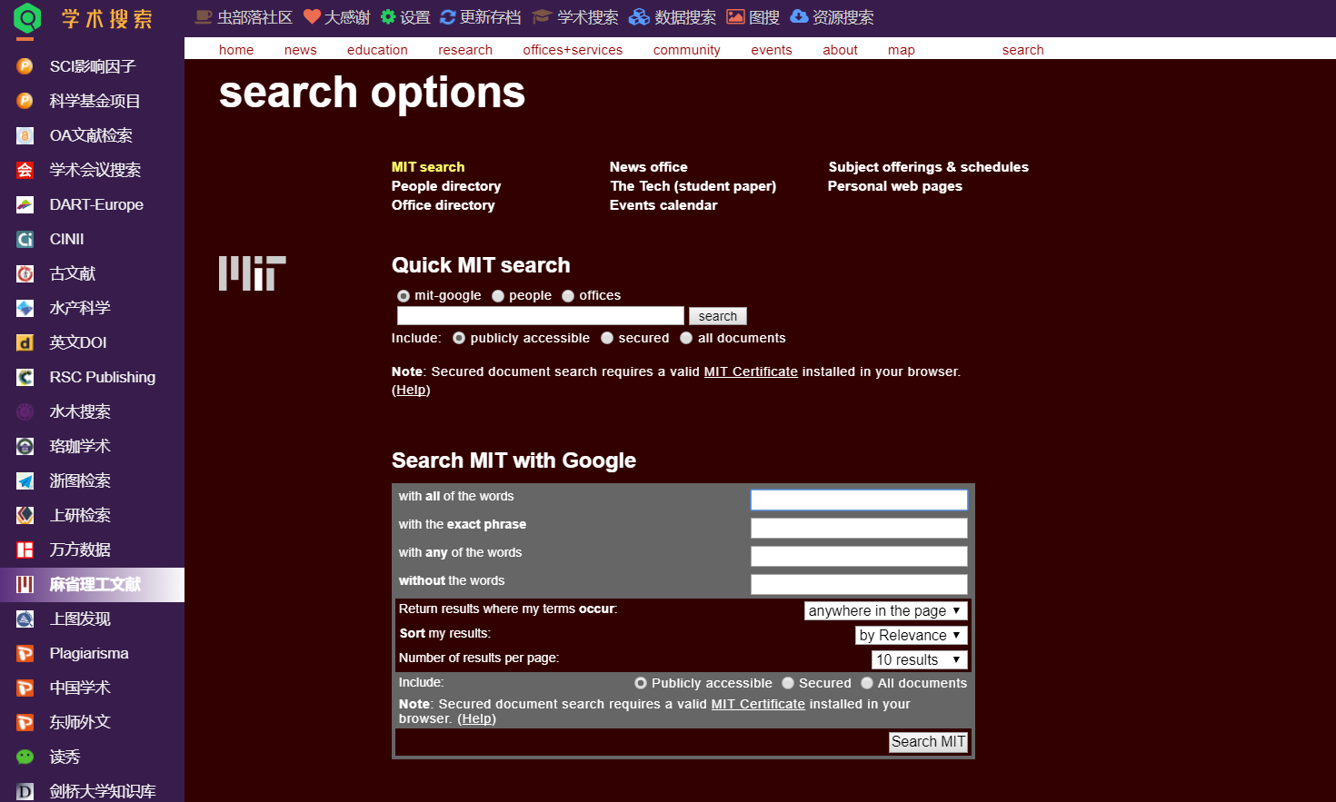1336x802 pixels.
Task: Select OA文献检索 sidebar icon
Action: (x=25, y=135)
